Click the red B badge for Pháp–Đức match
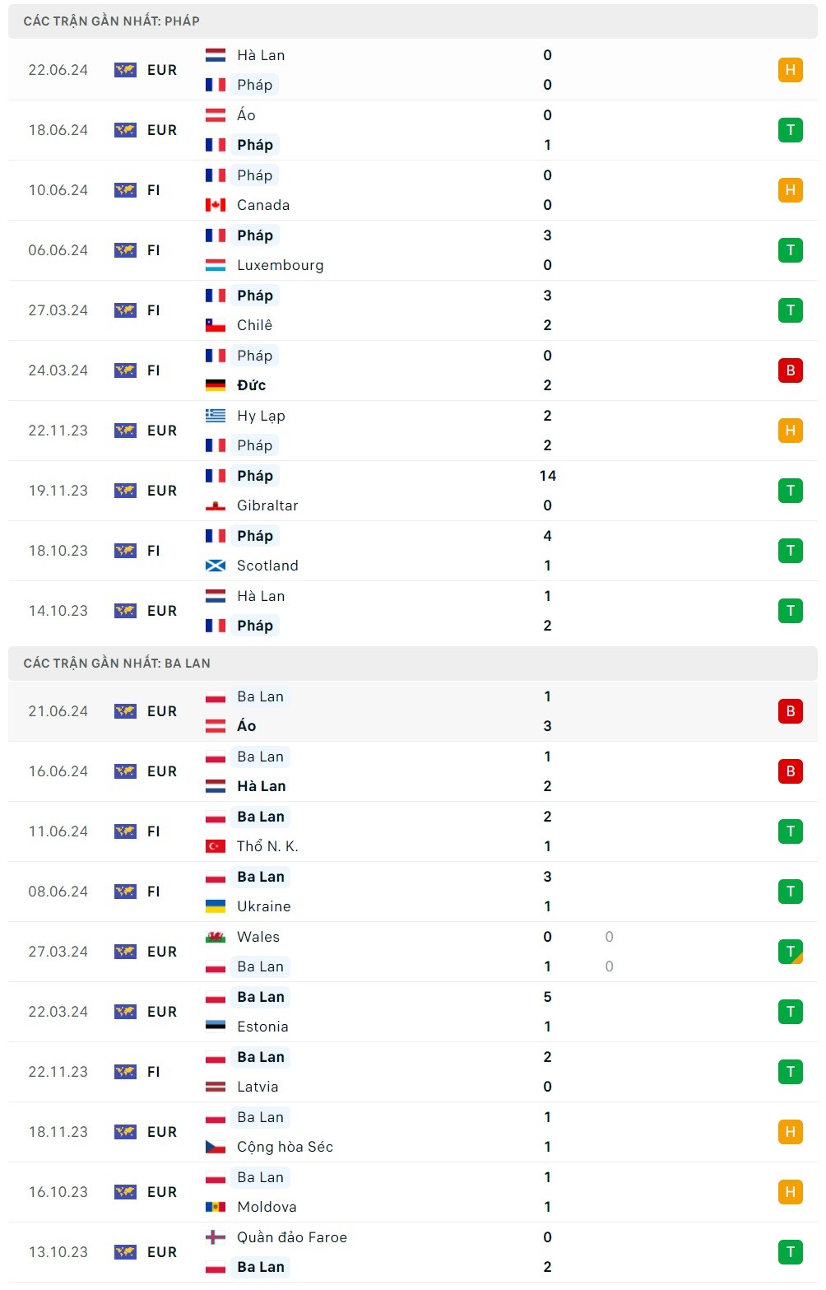The image size is (826, 1290). click(790, 370)
